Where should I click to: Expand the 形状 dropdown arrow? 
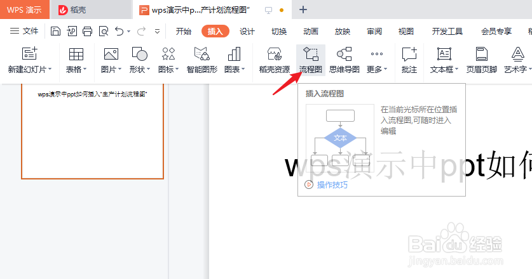pyautogui.click(x=148, y=69)
